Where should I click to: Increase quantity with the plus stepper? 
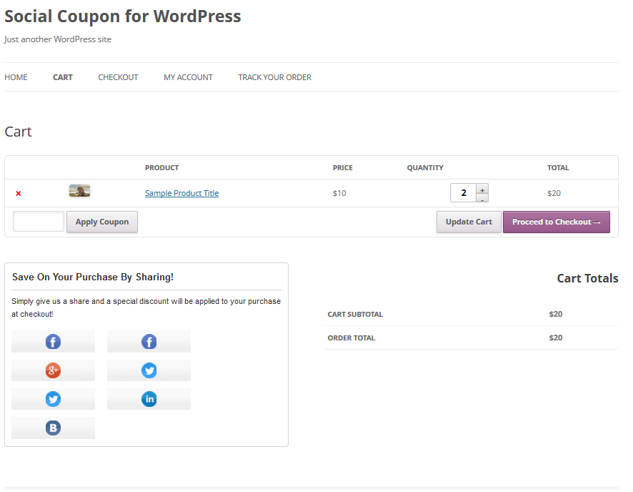pyautogui.click(x=482, y=189)
